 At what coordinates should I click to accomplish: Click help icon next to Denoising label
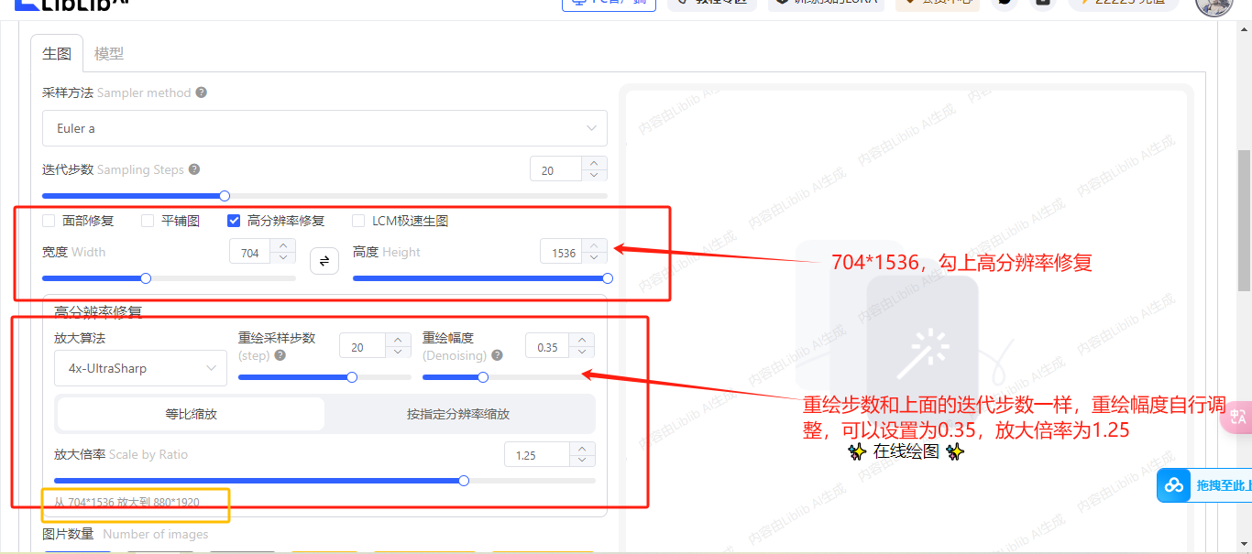pos(497,355)
